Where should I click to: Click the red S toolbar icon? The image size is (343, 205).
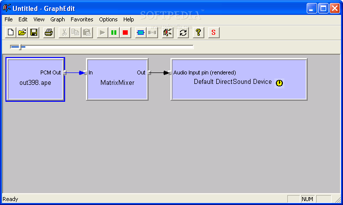(x=214, y=33)
